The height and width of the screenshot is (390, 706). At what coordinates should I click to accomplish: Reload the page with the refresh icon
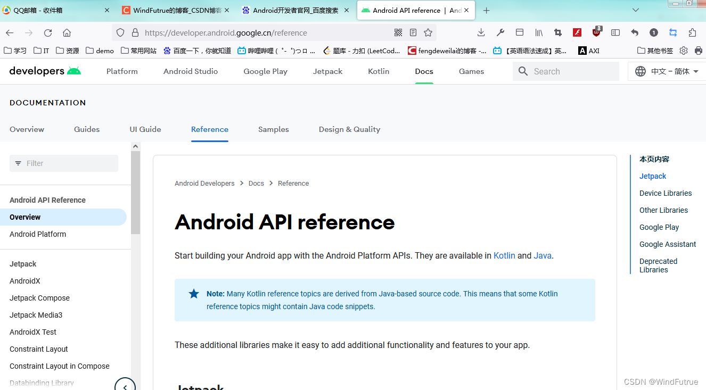48,33
